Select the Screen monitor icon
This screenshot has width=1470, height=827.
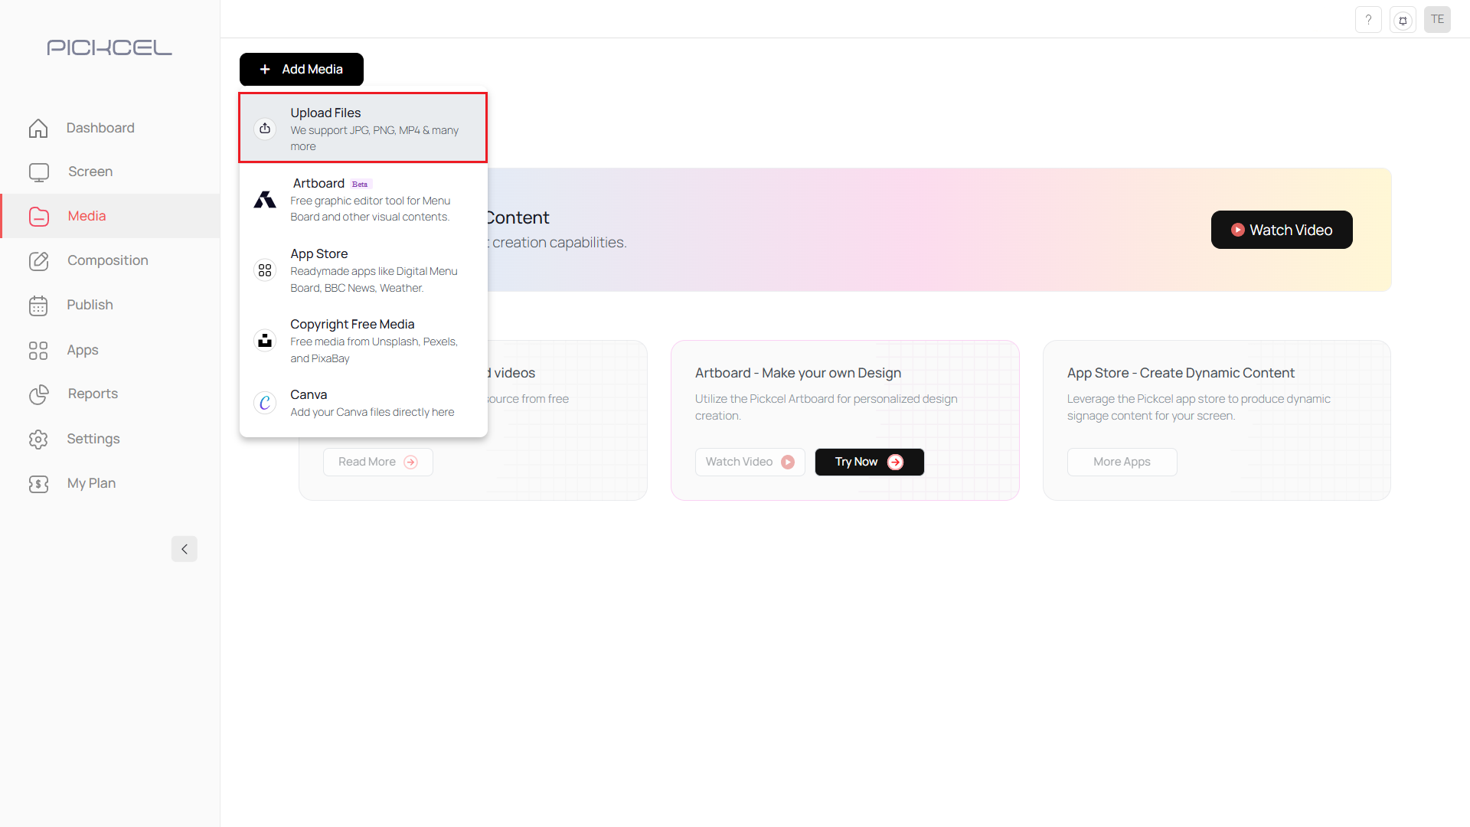[38, 172]
